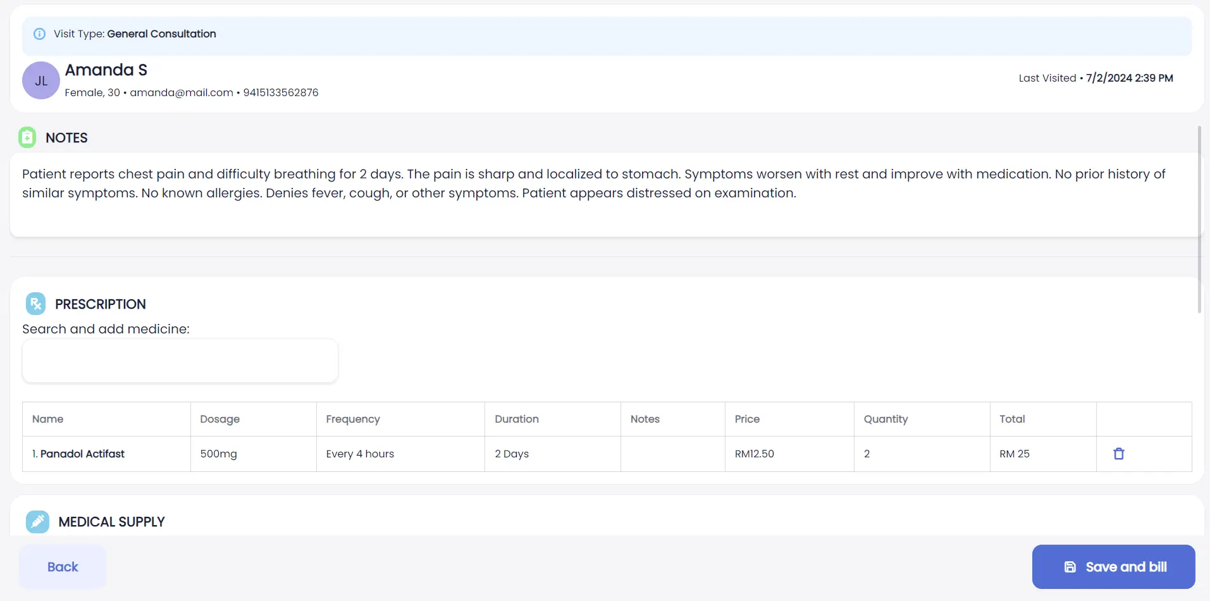Click the amanda@mail.com email address

(x=182, y=92)
